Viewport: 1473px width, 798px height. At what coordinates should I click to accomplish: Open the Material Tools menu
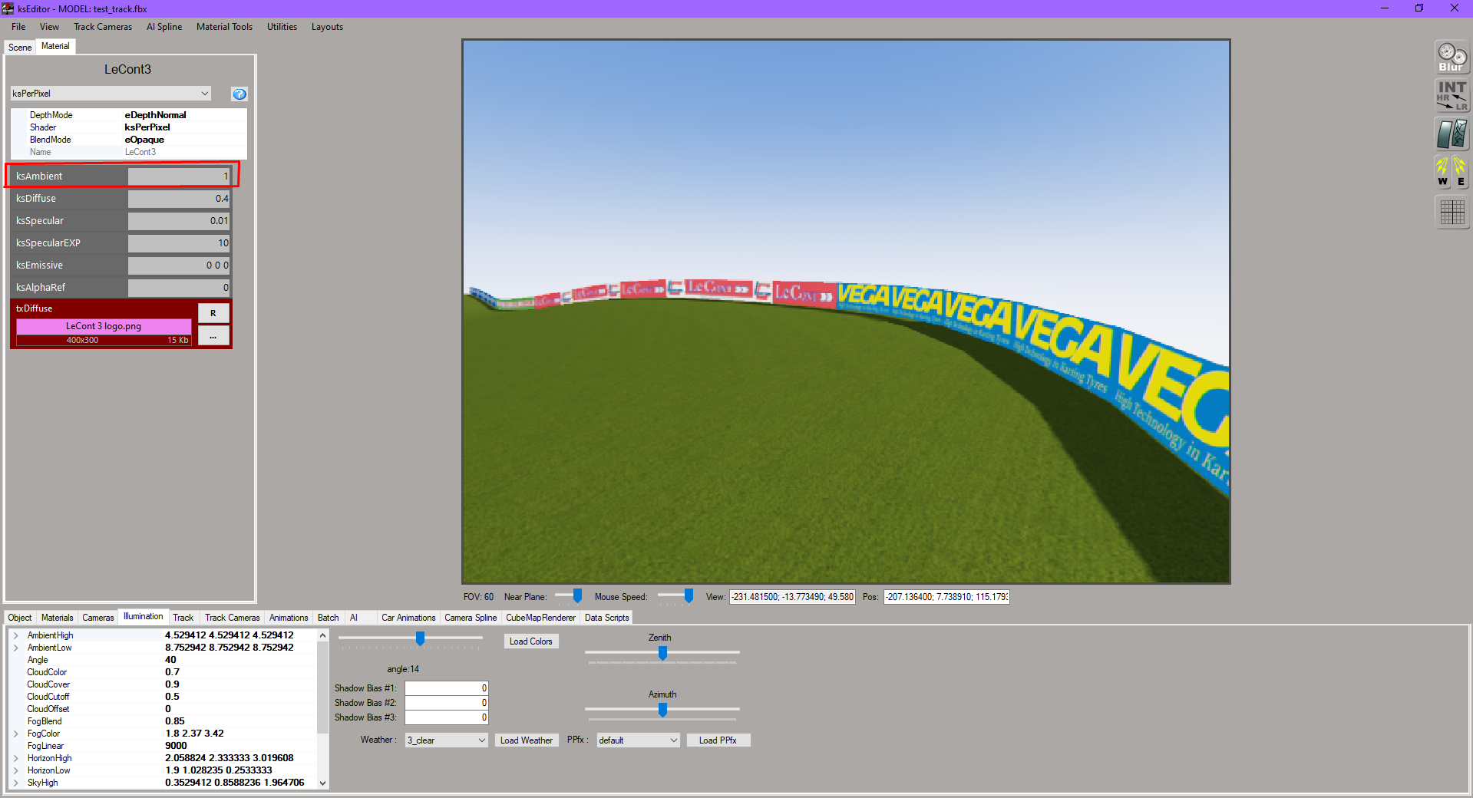coord(224,27)
